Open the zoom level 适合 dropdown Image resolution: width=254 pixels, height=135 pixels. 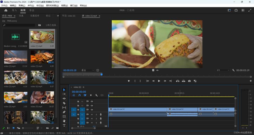88,70
